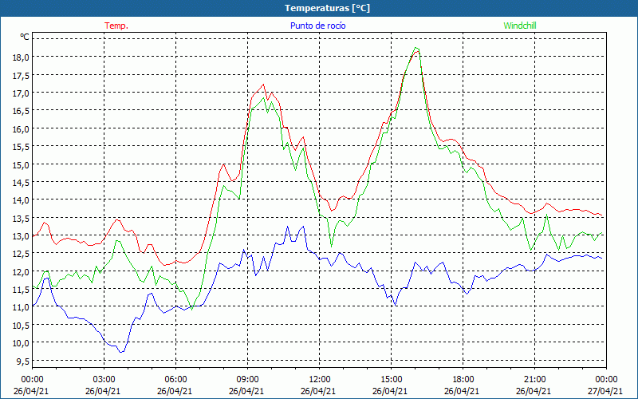Click the 15,0 y-axis value
The image size is (638, 399).
[x=22, y=165]
